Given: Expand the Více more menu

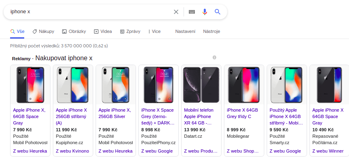Looking at the screenshot, I should (154, 31).
